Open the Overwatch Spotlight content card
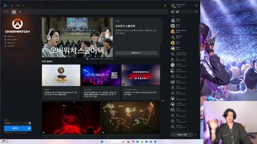This screenshot has width=257, height=144. click(x=141, y=82)
